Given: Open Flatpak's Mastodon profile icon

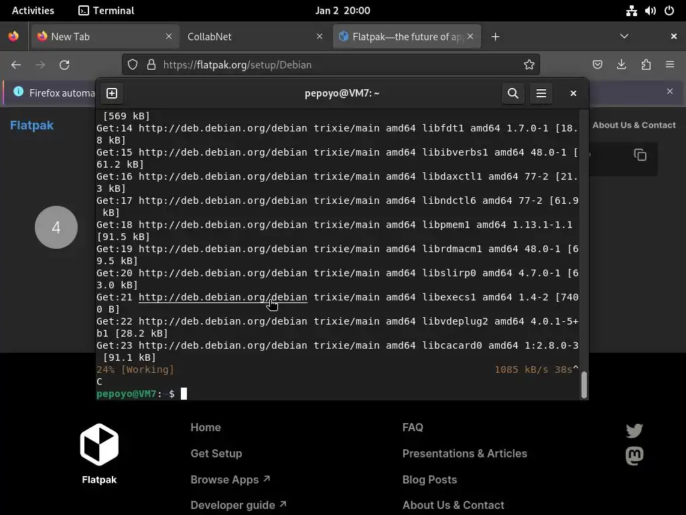Looking at the screenshot, I should pos(634,456).
